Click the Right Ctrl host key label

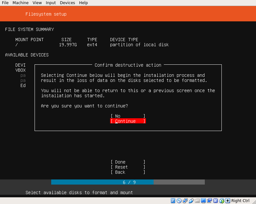240,201
